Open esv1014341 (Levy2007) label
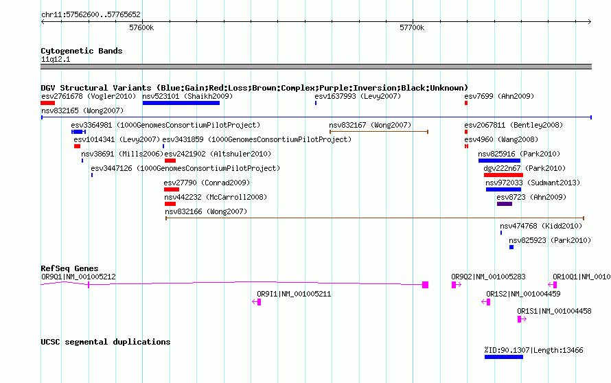 (117, 139)
